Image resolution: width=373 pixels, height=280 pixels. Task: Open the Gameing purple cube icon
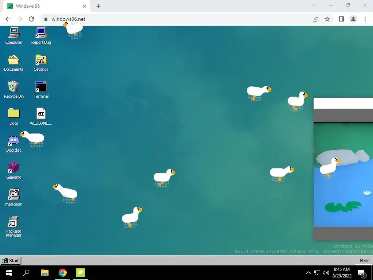(x=14, y=171)
